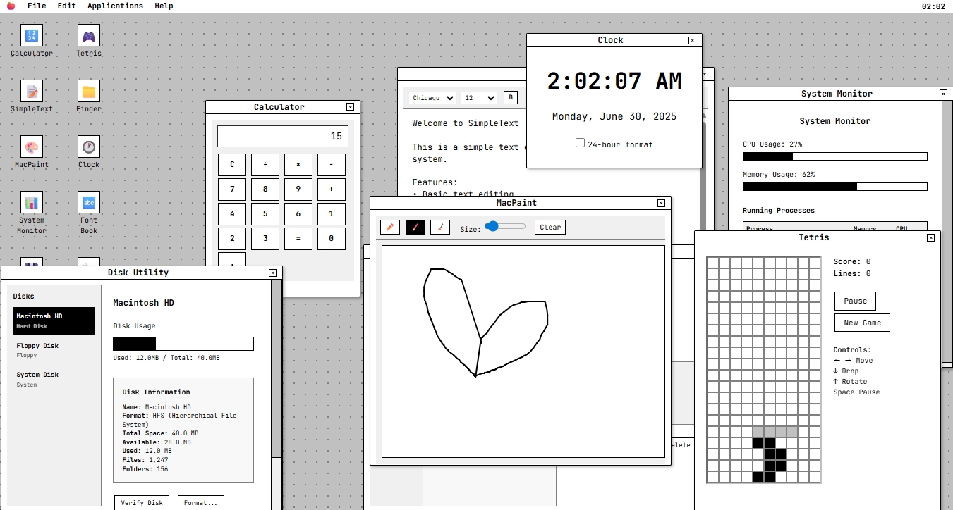Open the font size dropdown
953x510 pixels.
click(479, 97)
